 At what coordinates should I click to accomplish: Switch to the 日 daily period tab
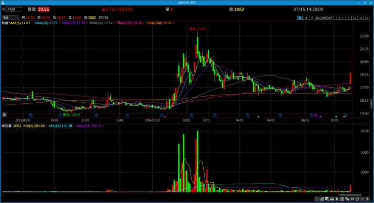[300, 18]
